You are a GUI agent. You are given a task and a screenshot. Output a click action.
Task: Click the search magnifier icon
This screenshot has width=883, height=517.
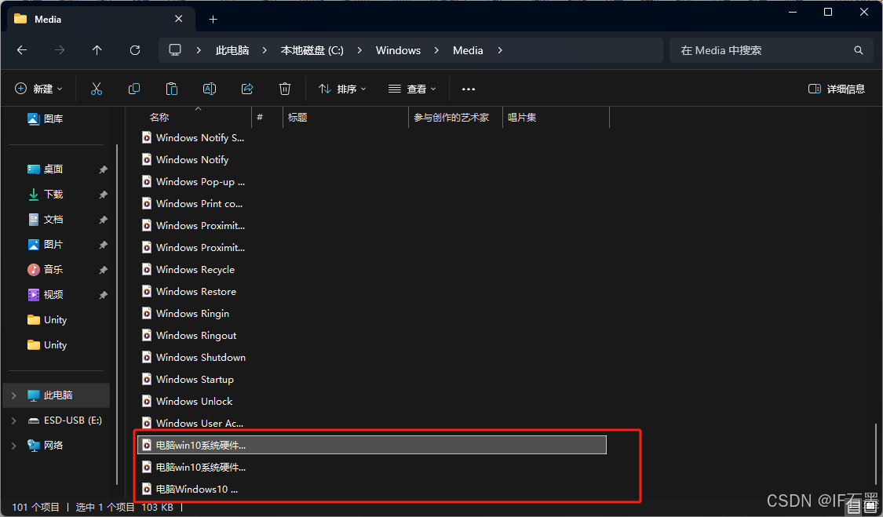point(858,50)
